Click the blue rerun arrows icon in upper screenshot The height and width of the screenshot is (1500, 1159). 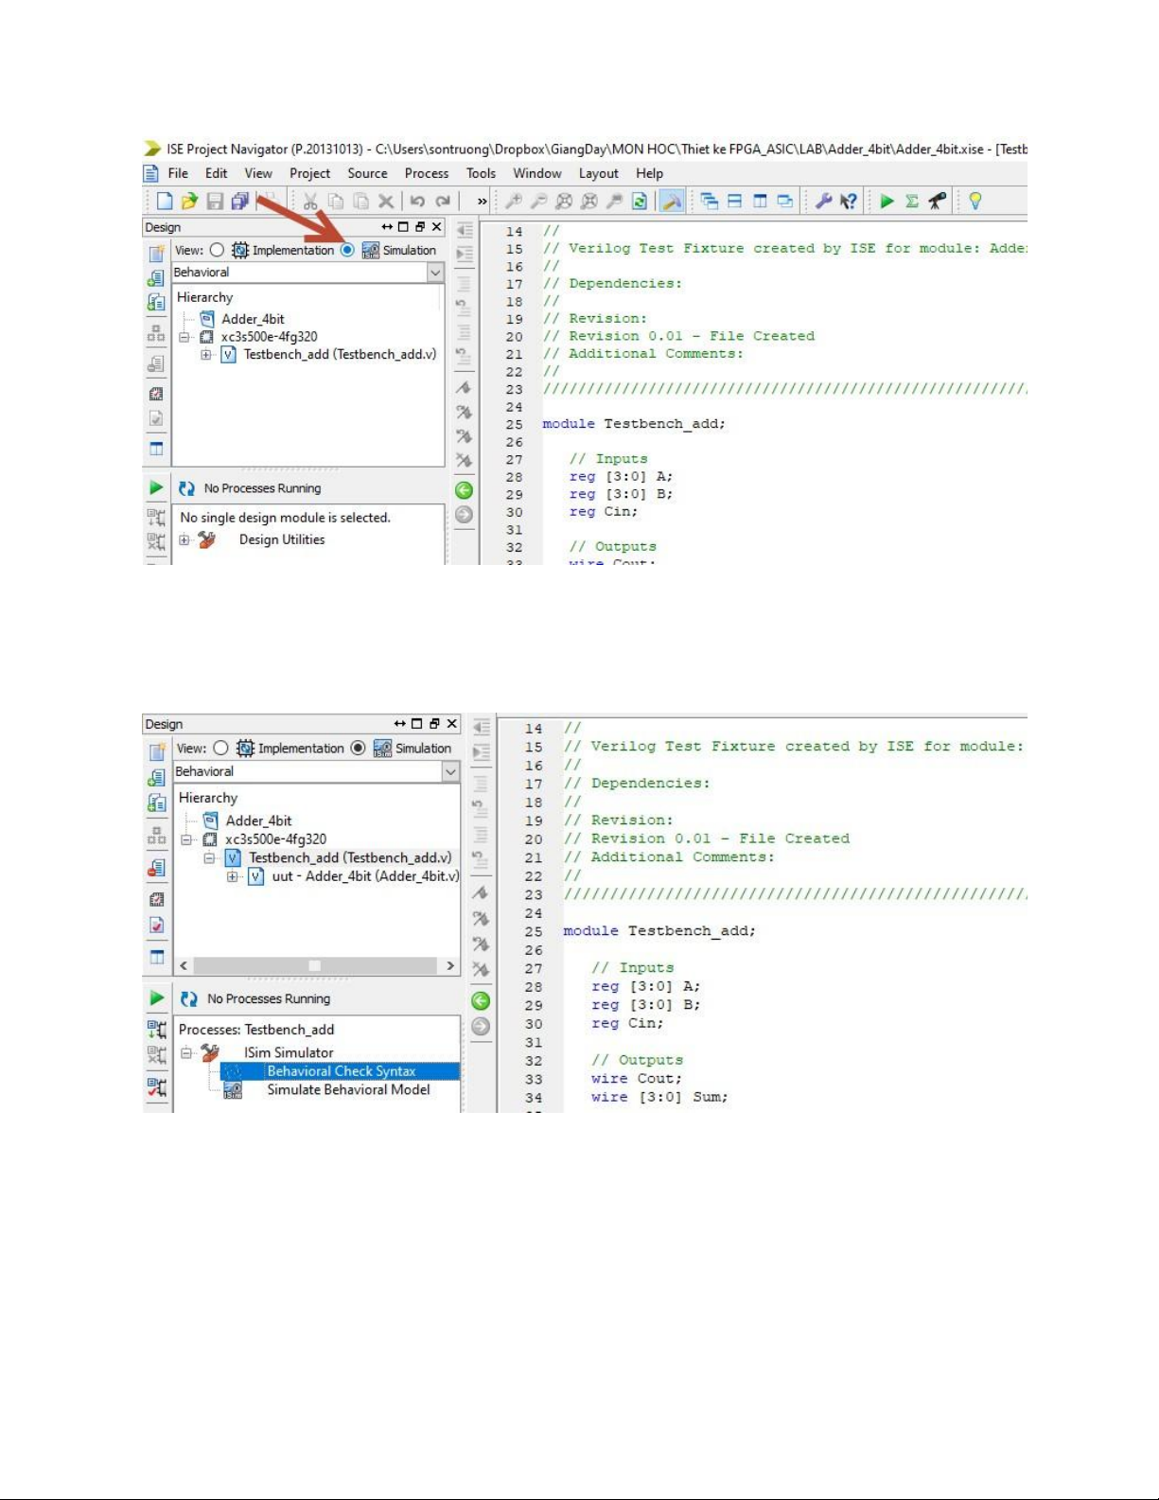point(186,488)
